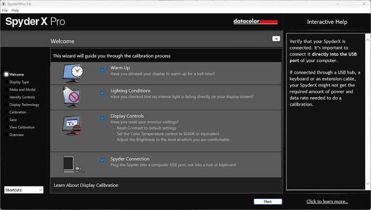Toggle the Warm Up checkbox
The width and height of the screenshot is (371, 210).
(102, 70)
